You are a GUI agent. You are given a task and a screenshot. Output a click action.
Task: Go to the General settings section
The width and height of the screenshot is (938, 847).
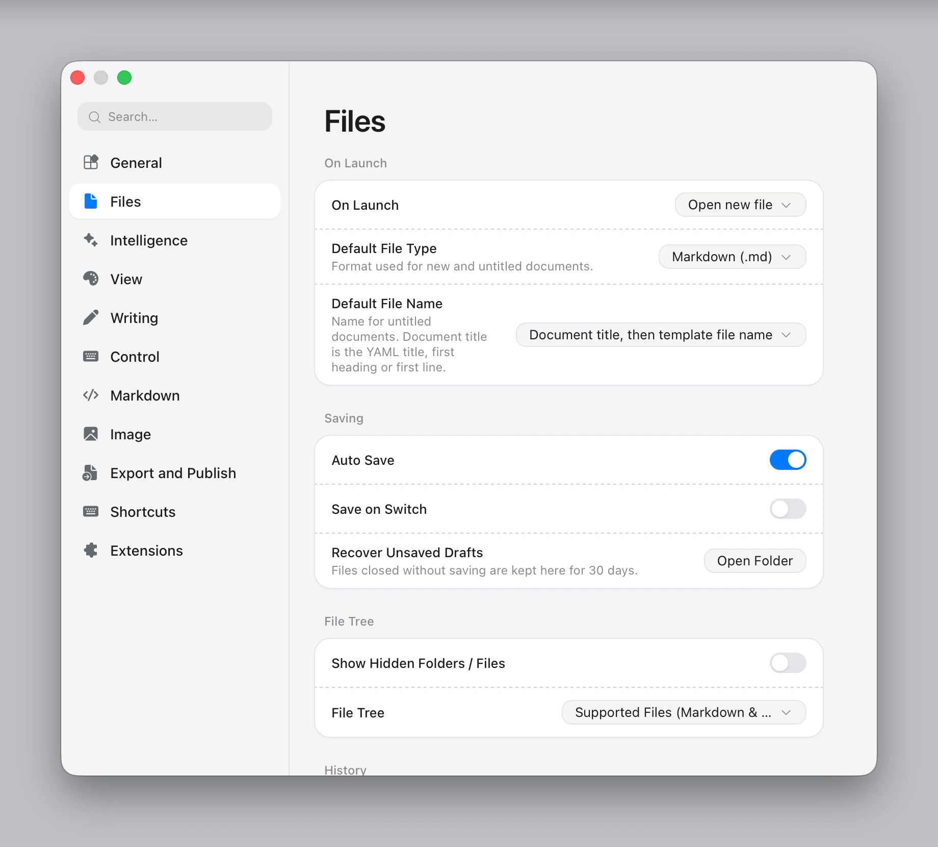175,163
